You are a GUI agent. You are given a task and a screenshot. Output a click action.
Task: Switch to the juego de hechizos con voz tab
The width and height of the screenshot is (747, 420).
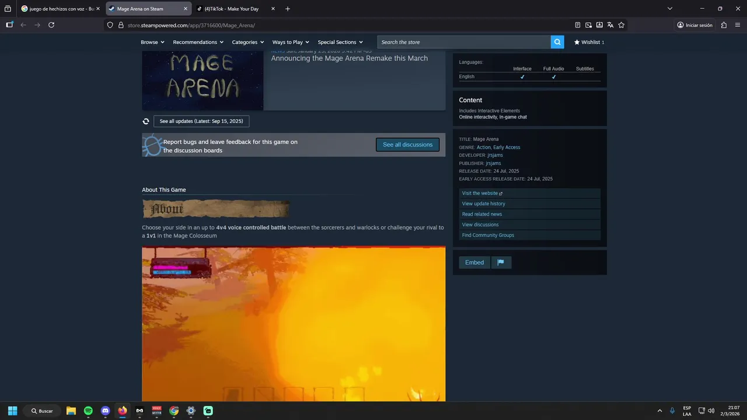(61, 9)
